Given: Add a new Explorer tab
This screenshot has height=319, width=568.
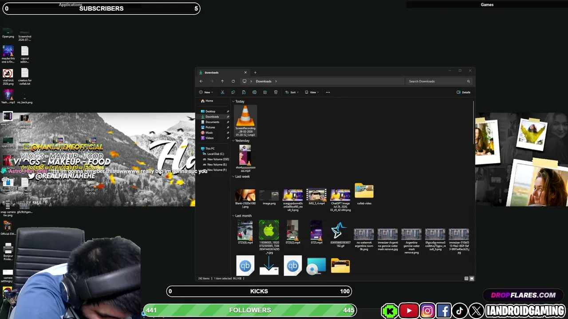Looking at the screenshot, I should (x=255, y=72).
